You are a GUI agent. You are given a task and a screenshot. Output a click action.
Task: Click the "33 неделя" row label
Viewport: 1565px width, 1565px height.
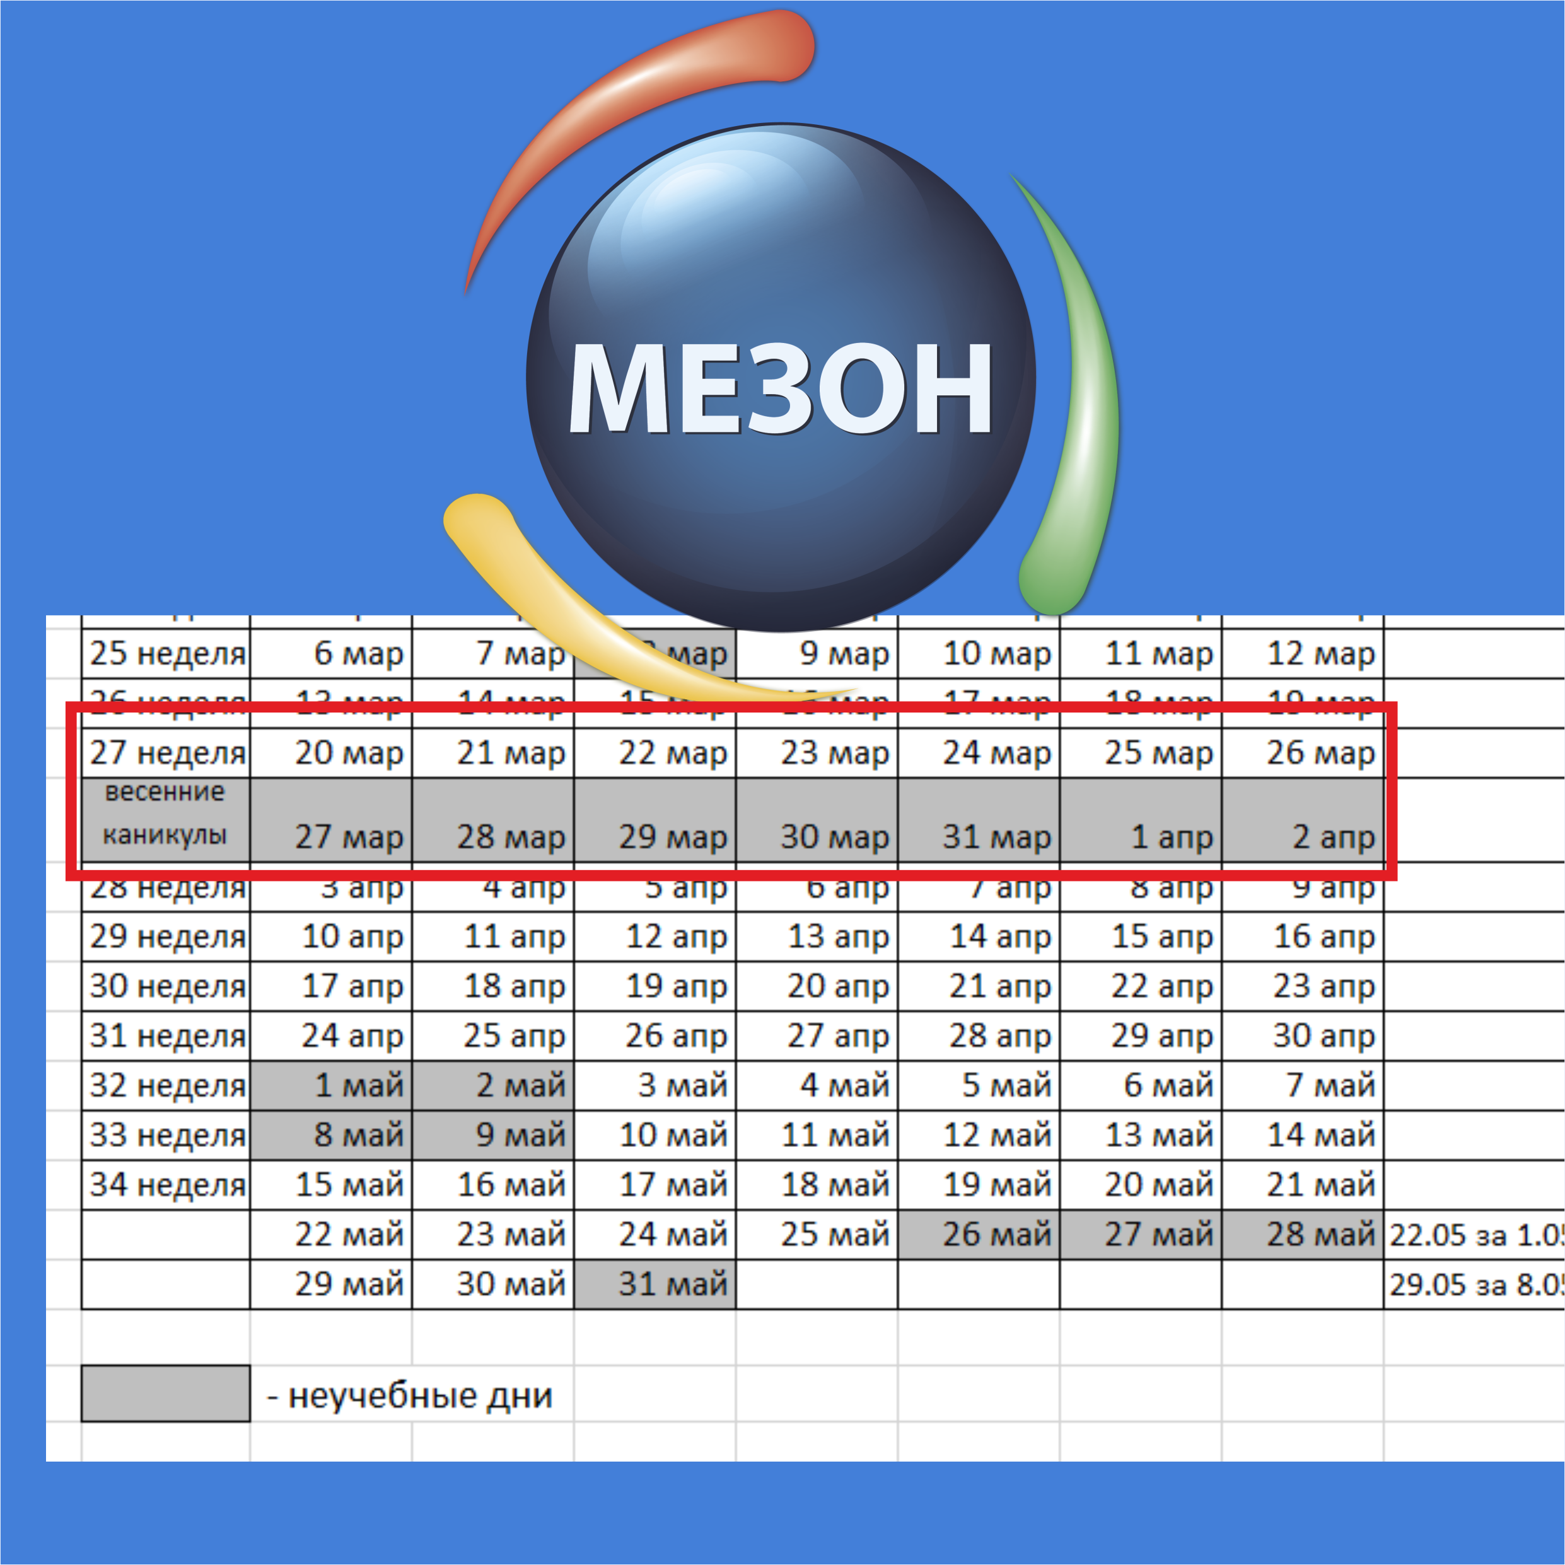(x=166, y=1136)
